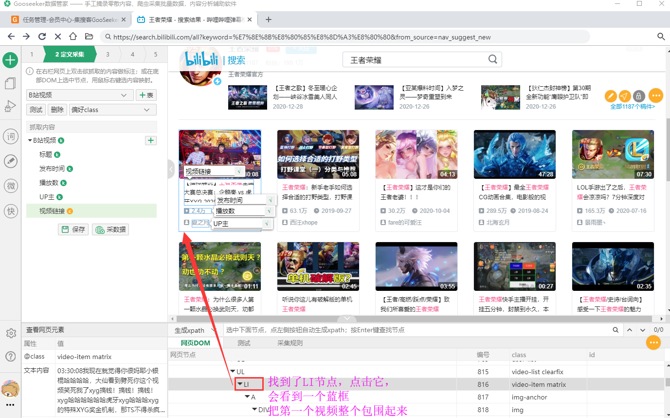The image size is (670, 418).
Task: Open 全部1187个稿件 link
Action: click(x=633, y=106)
